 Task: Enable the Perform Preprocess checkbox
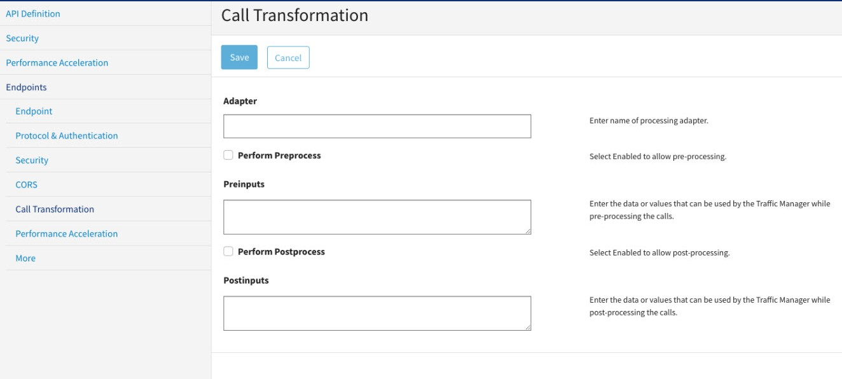coord(228,155)
